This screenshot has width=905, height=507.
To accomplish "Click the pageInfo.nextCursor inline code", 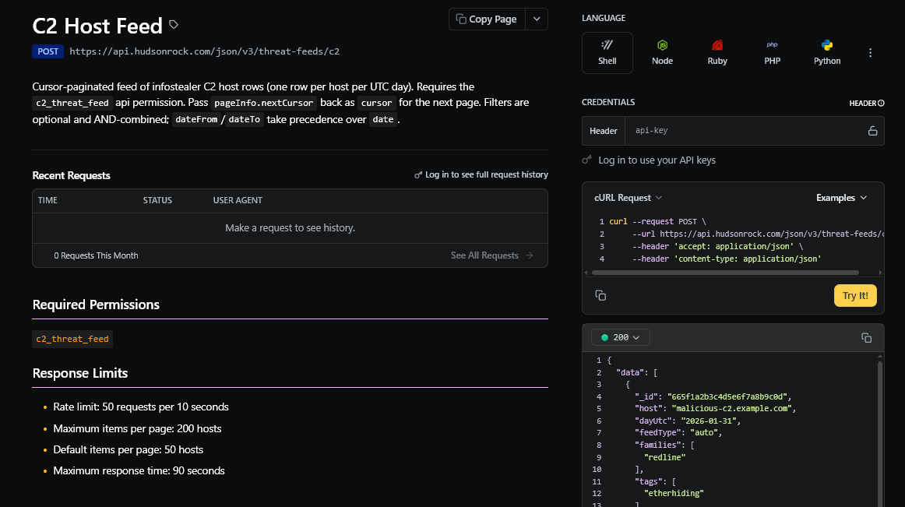I will (x=264, y=103).
